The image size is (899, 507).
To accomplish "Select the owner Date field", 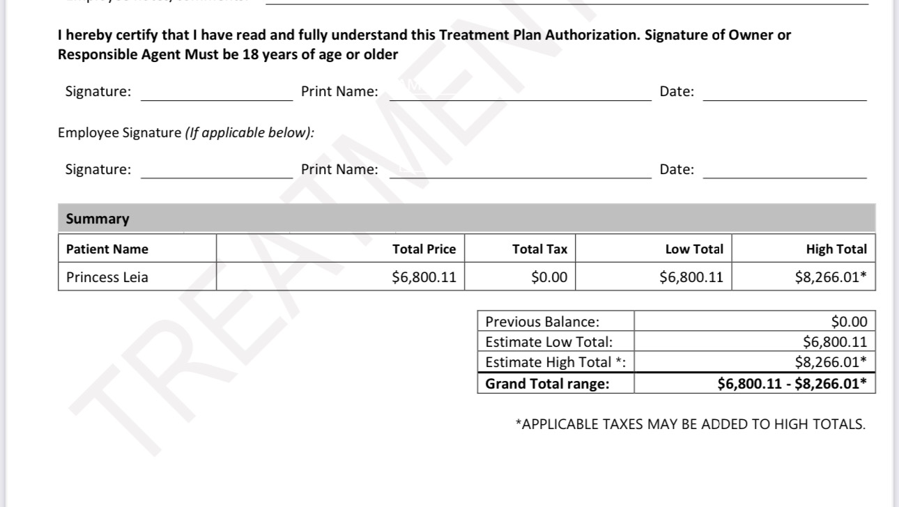I will point(785,93).
